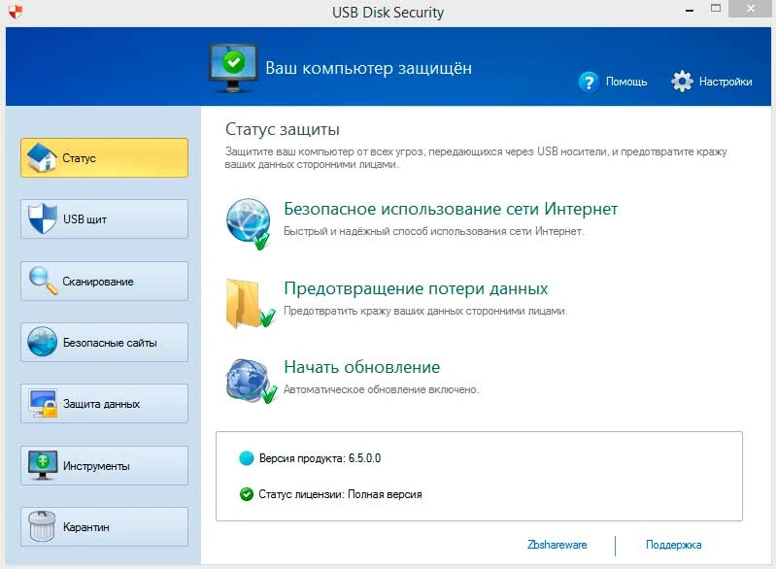
Task: Open the Сканирование section
Action: (105, 281)
